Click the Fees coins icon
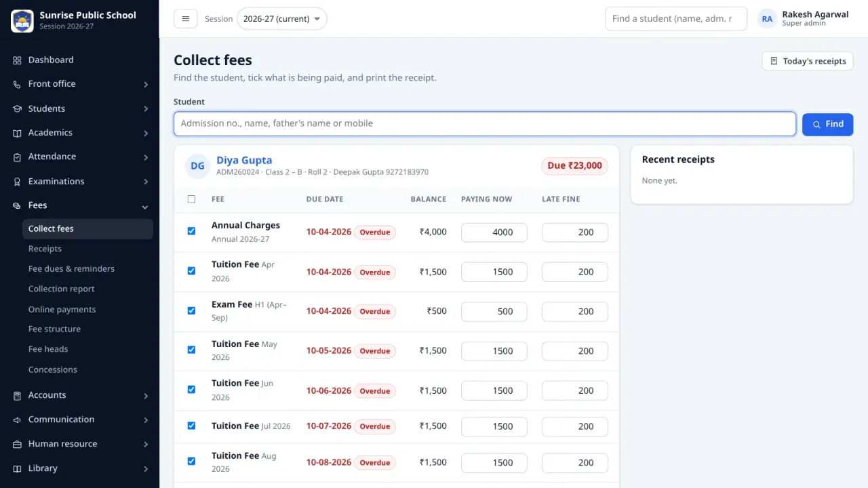This screenshot has width=868, height=488. pos(17,205)
